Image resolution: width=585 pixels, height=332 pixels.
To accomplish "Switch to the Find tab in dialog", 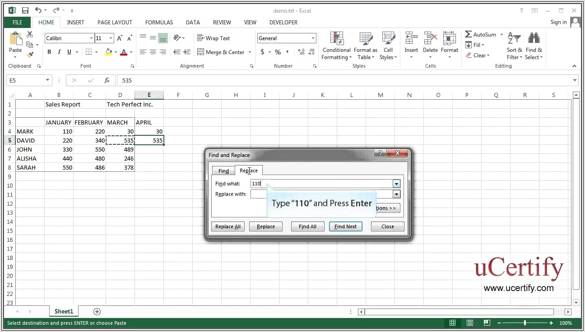I will [223, 171].
